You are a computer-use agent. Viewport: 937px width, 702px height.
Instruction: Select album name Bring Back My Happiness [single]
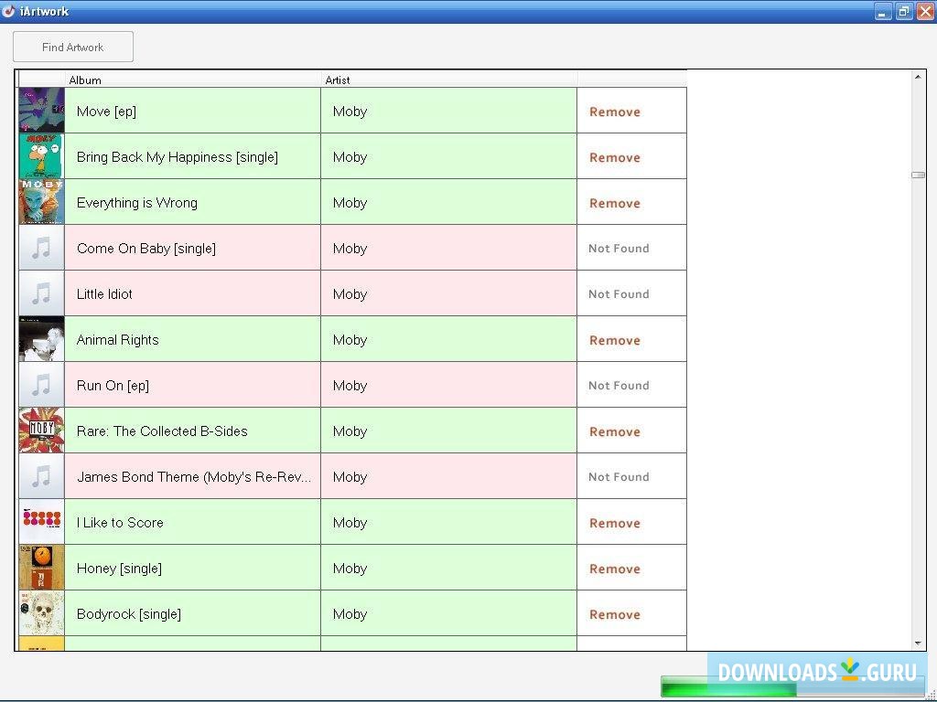(177, 157)
